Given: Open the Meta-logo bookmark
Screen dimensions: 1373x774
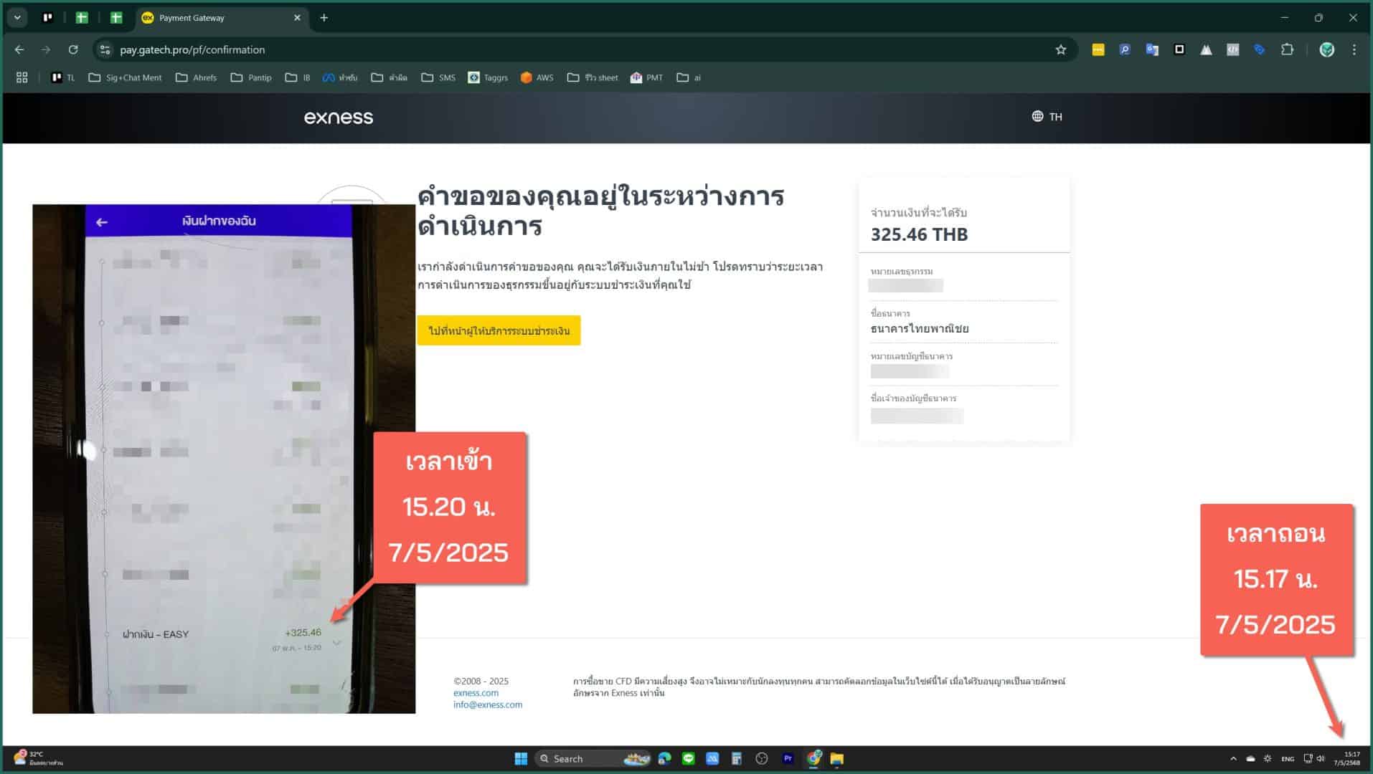Looking at the screenshot, I should pos(340,77).
